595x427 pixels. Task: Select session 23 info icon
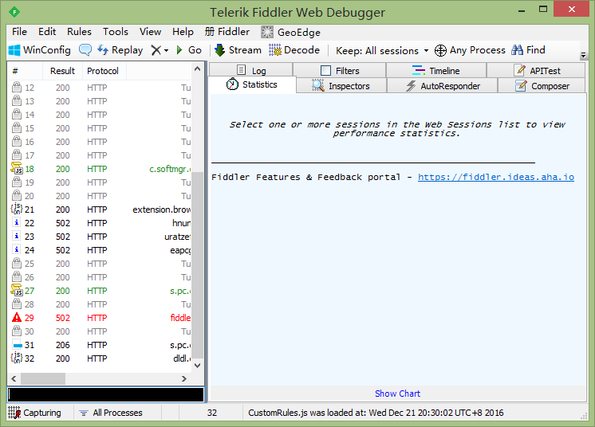pyautogui.click(x=17, y=237)
